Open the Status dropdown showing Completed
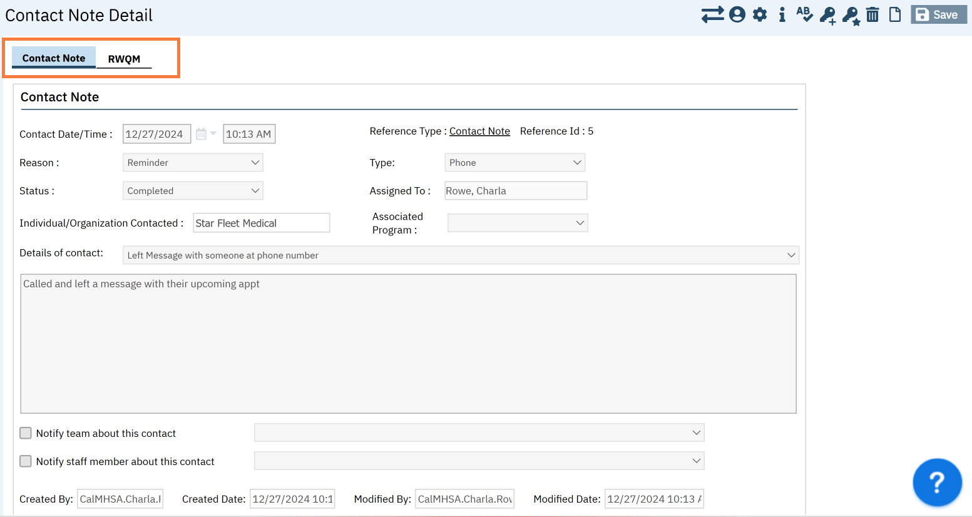 point(193,191)
